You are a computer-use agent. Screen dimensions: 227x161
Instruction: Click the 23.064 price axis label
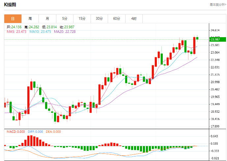coord(215,53)
